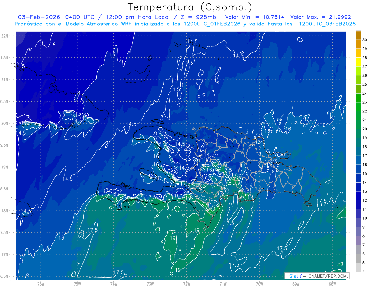The height and width of the screenshot is (288, 373).
Task: Click the purple swatch between 7 and 8
Action: tap(358, 240)
